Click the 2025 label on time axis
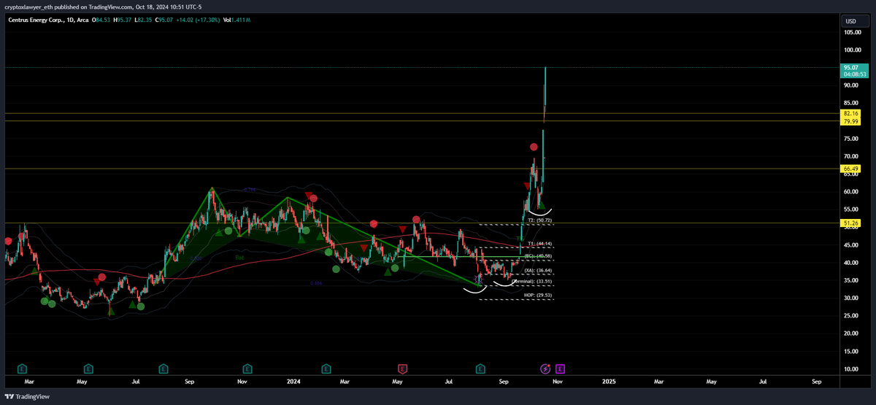This screenshot has width=876, height=405. pos(609,382)
